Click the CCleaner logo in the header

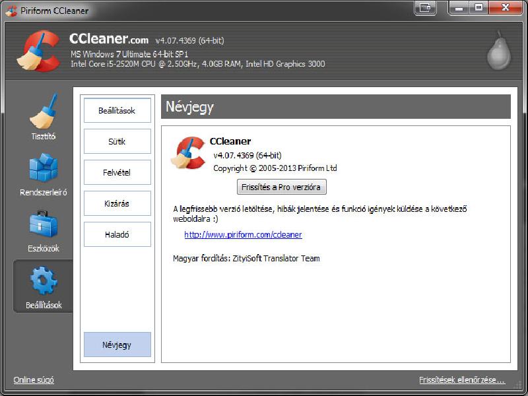pos(38,51)
